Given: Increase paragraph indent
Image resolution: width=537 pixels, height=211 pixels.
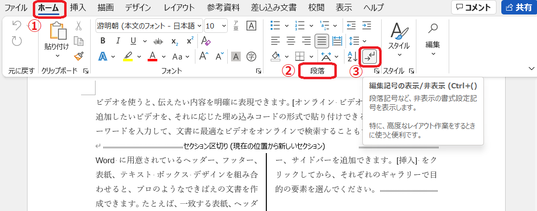Looking at the screenshot, I should click(367, 26).
